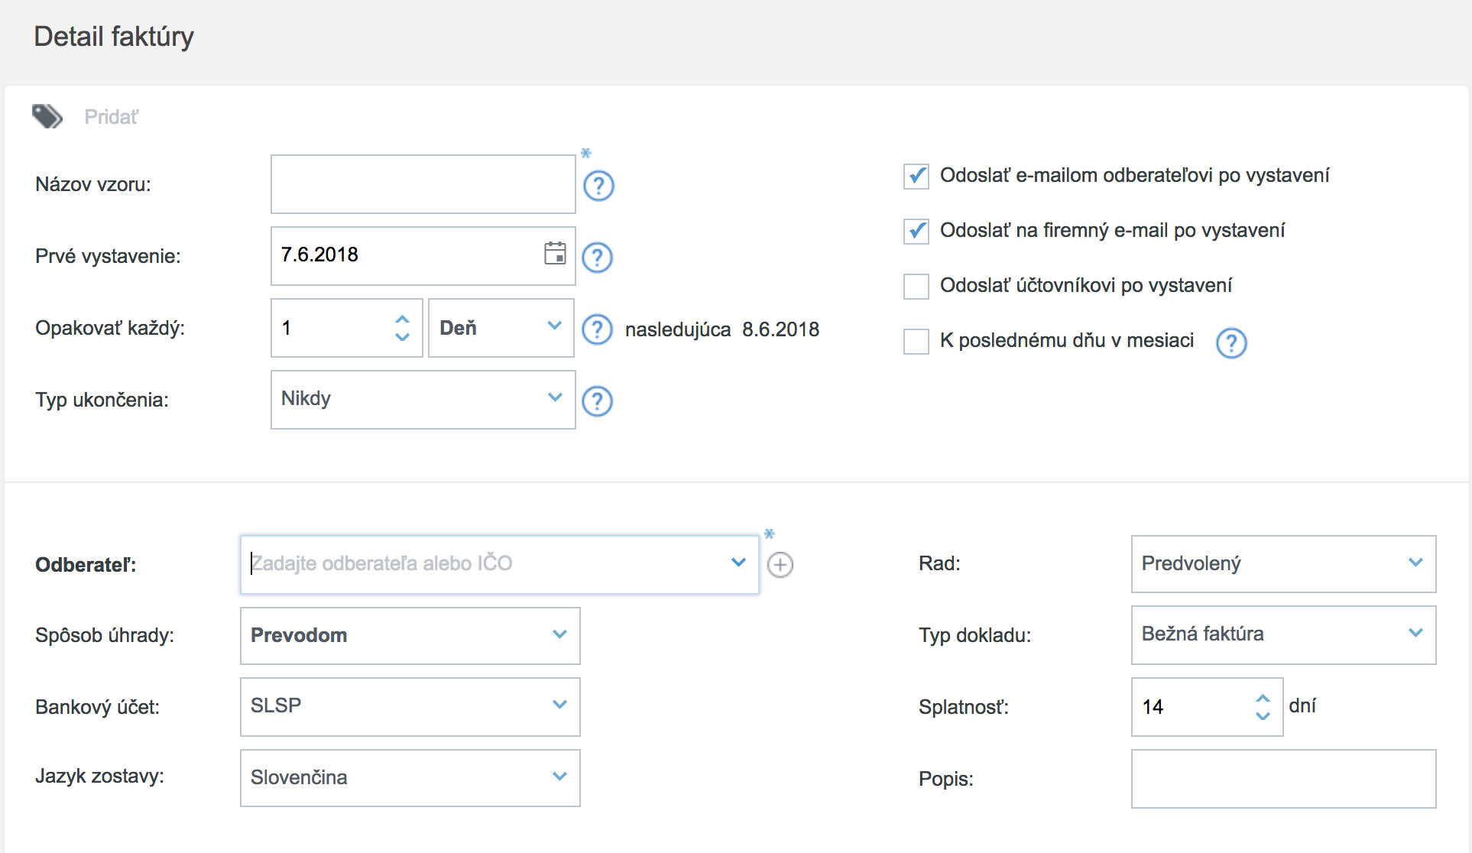Show help for Prvé vystavenie date

click(598, 258)
